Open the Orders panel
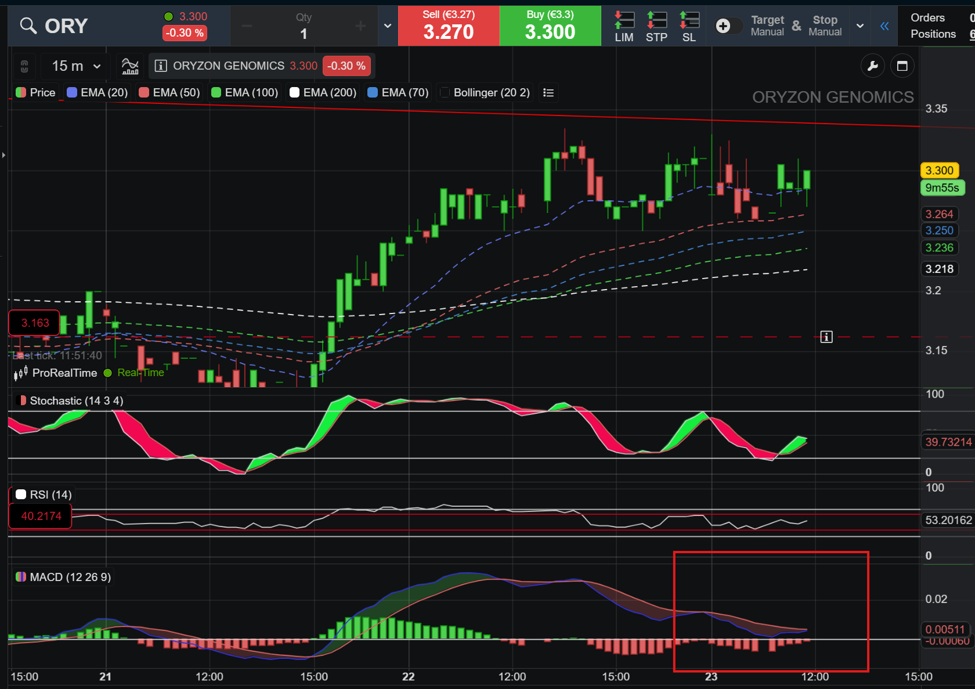The image size is (975, 689). (x=927, y=17)
